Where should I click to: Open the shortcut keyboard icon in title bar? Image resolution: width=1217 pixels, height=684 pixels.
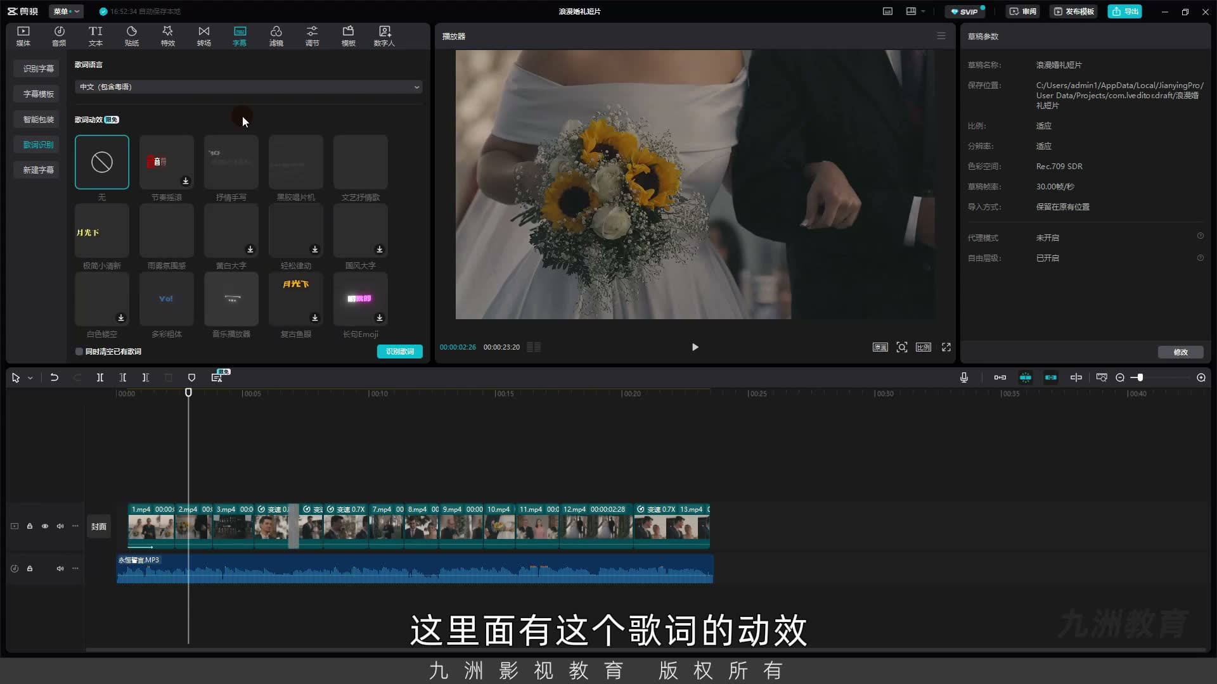(888, 11)
